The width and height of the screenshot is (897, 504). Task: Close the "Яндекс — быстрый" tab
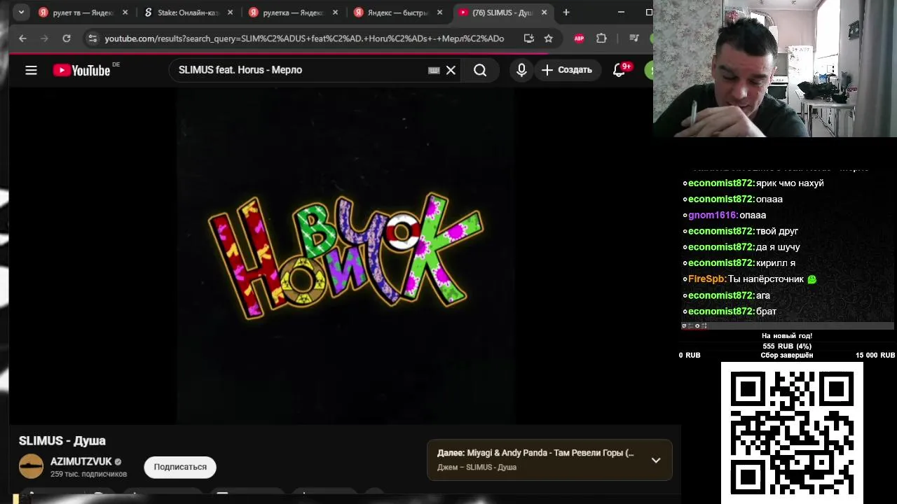pos(440,13)
